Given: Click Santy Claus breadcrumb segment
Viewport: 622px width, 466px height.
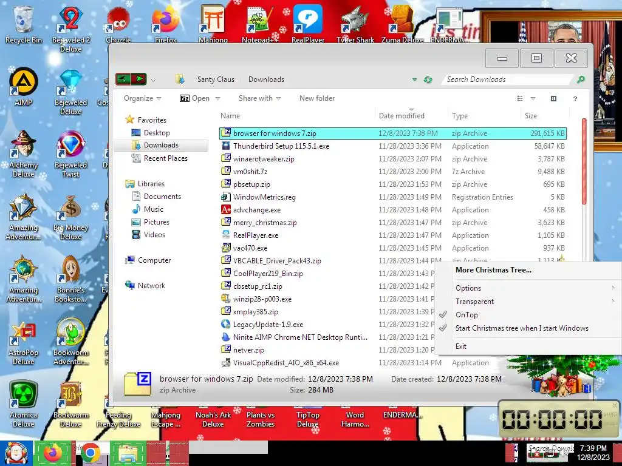Looking at the screenshot, I should point(216,79).
